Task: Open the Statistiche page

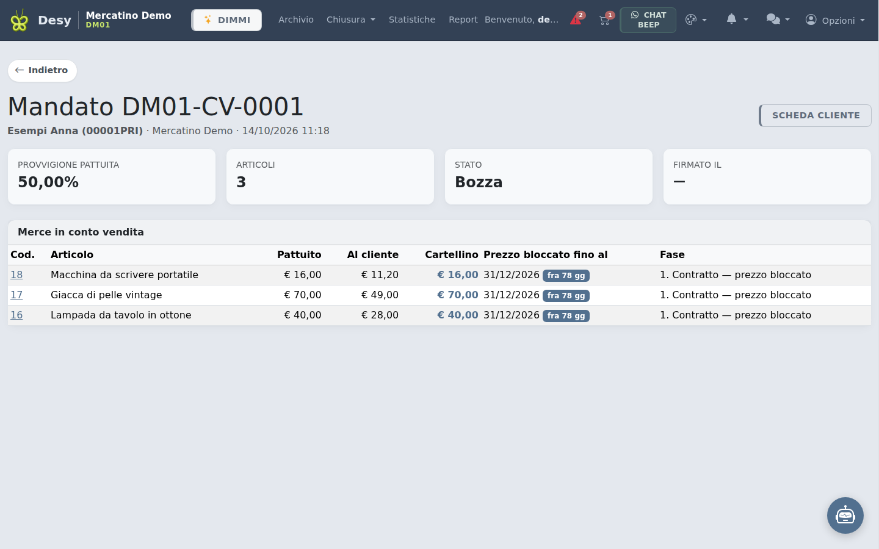Action: pos(412,20)
